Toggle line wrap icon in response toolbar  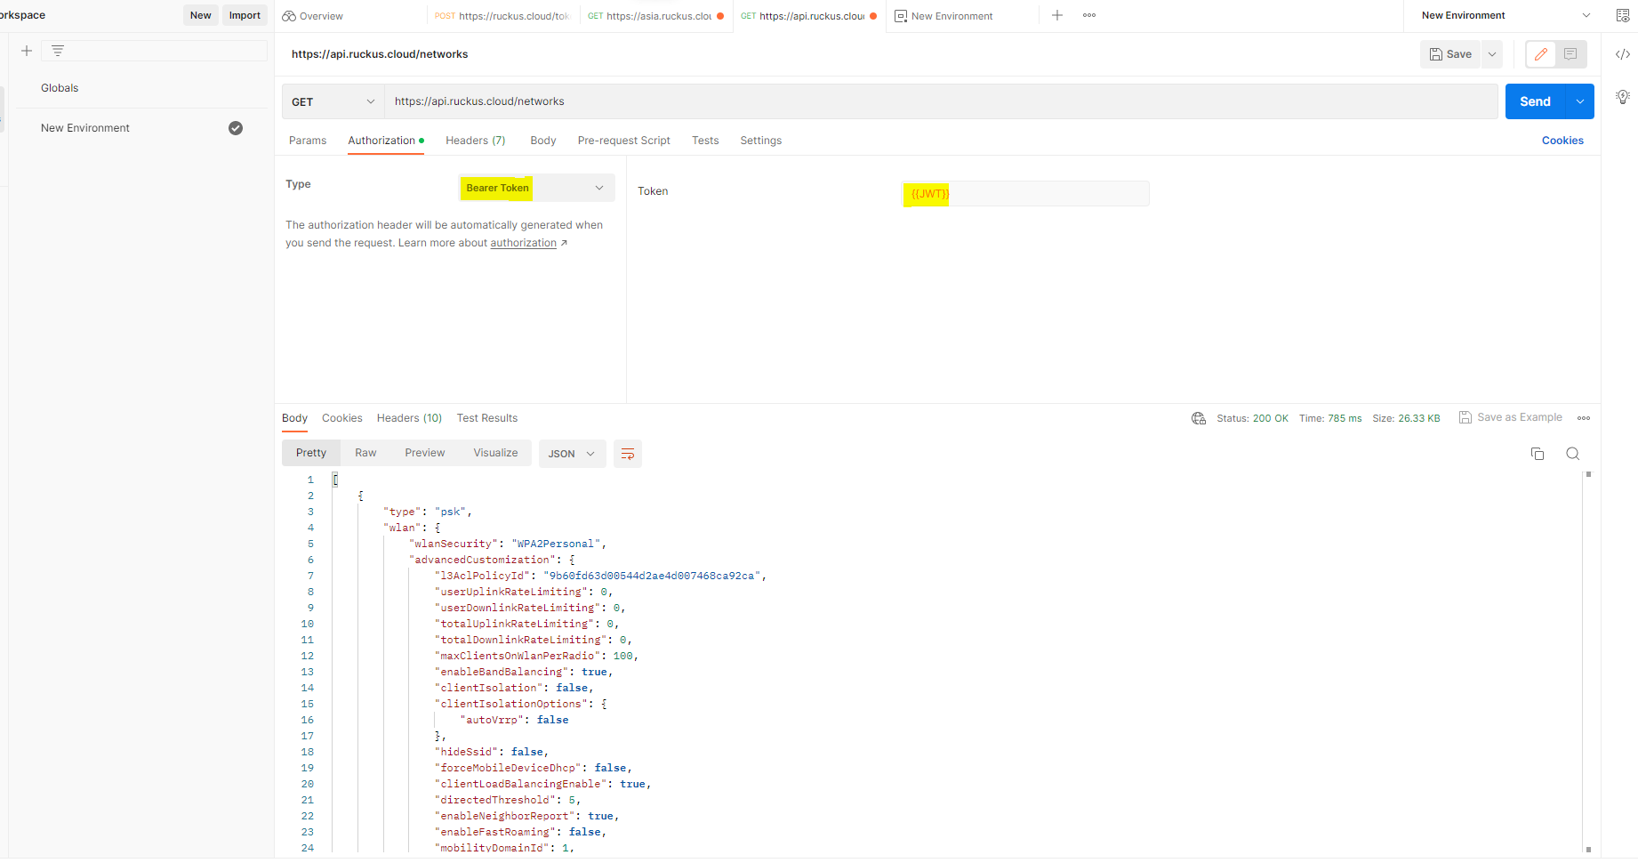[628, 454]
